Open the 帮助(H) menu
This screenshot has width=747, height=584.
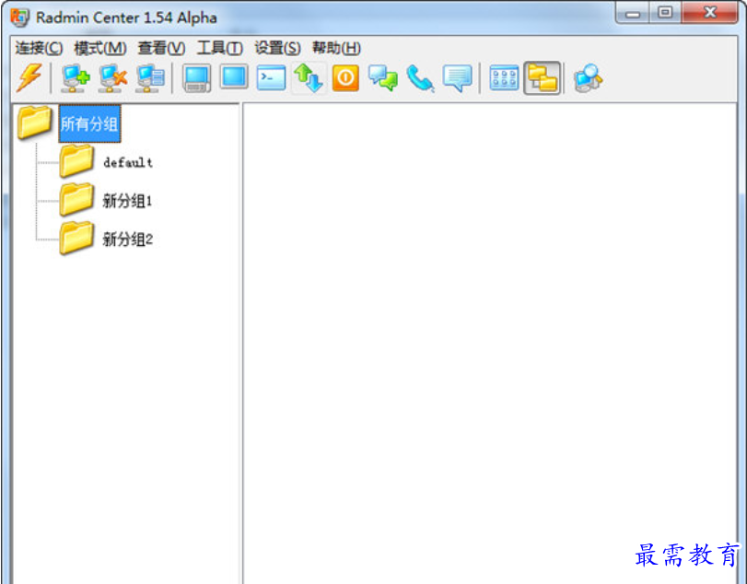click(336, 48)
